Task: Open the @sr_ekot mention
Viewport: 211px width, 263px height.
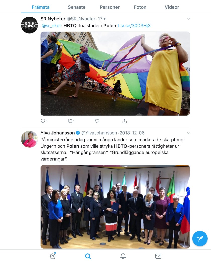Action: tap(51, 26)
